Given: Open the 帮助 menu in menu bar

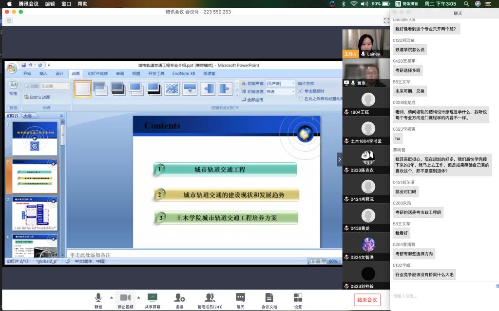Looking at the screenshot, I should (82, 4).
